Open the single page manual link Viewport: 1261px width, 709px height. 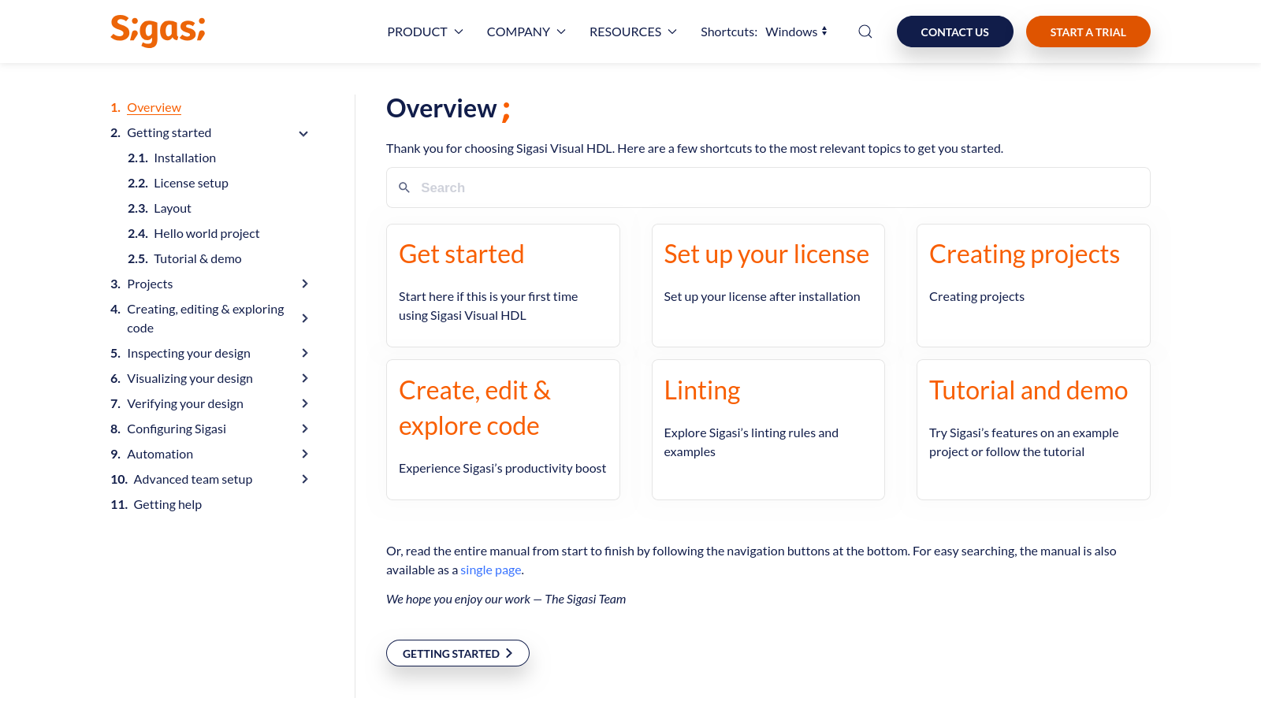coord(490,569)
